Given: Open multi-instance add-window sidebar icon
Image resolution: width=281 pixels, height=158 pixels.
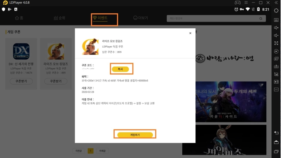Looking at the screenshot, I should click(x=276, y=59).
